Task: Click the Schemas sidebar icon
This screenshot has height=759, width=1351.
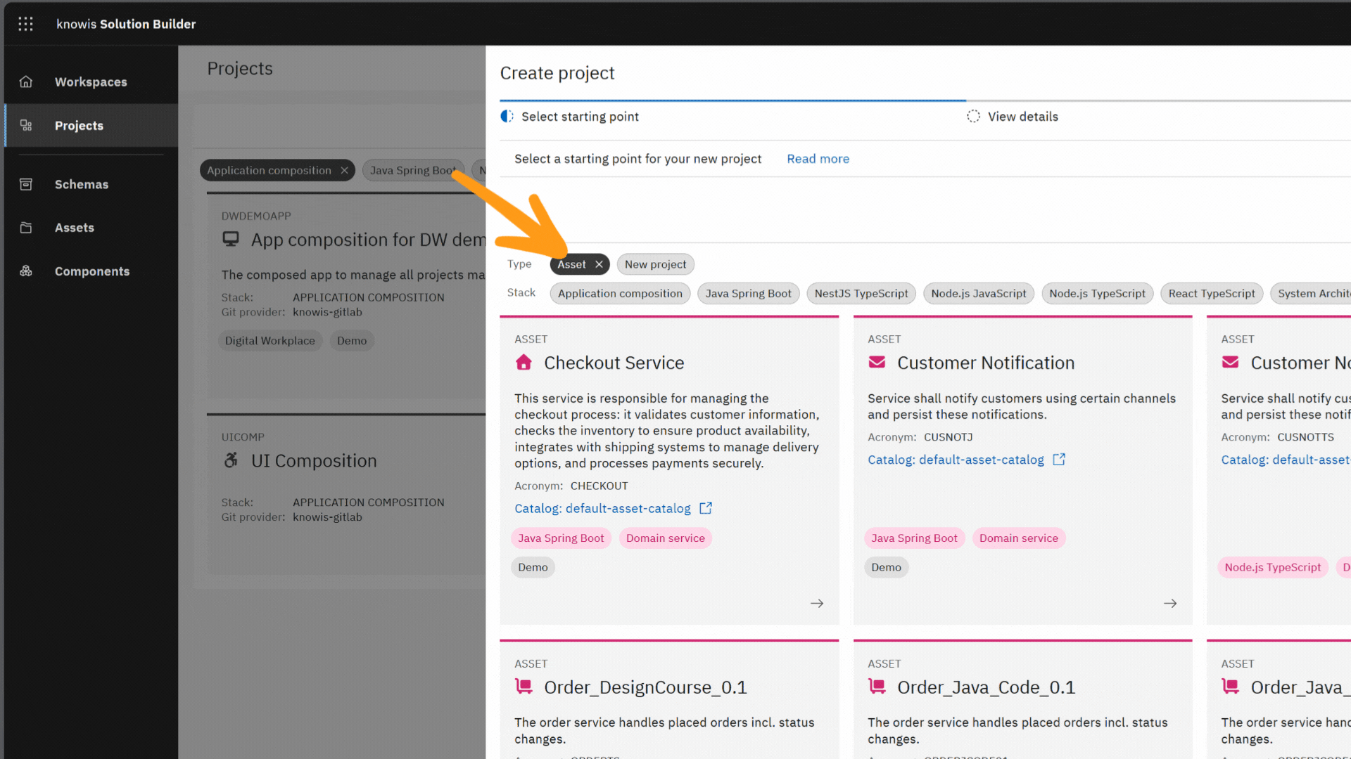Action: click(x=26, y=184)
